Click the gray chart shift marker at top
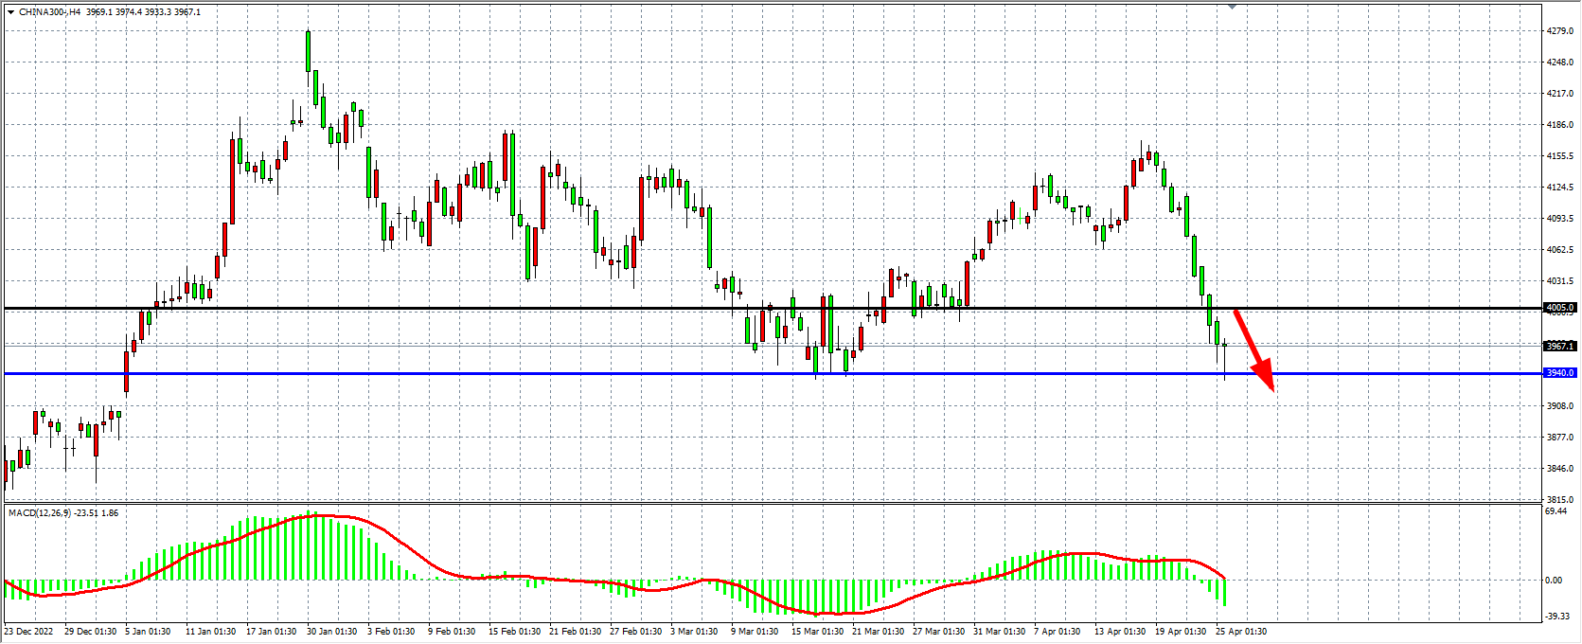The width and height of the screenshot is (1582, 644). coord(1232,6)
